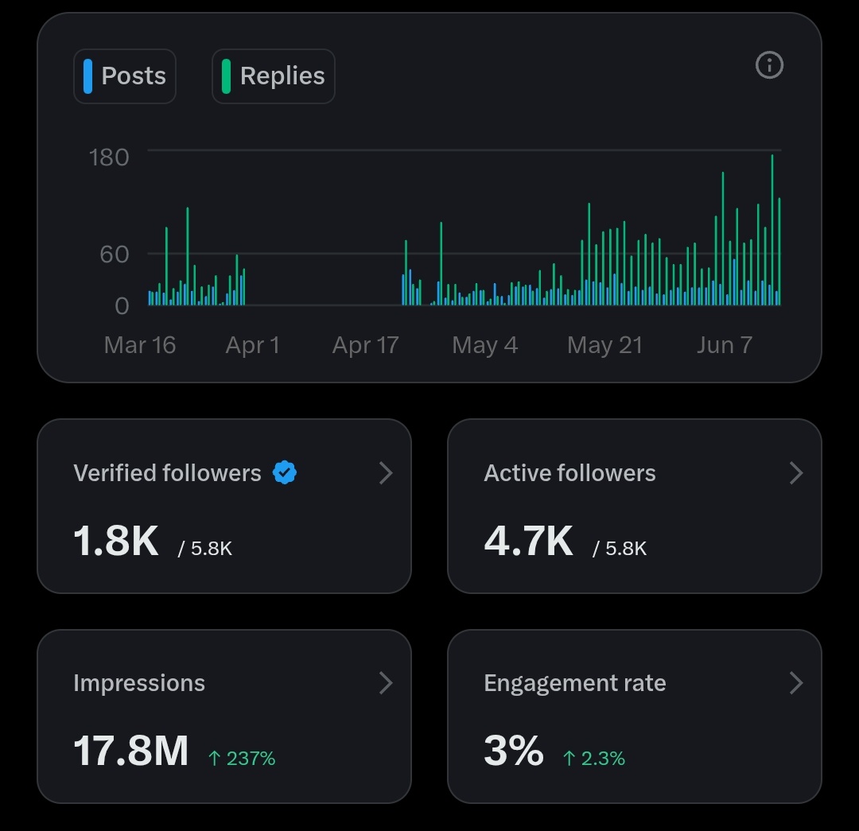
Task: Open Engagement rate chevron arrow
Action: tap(796, 683)
